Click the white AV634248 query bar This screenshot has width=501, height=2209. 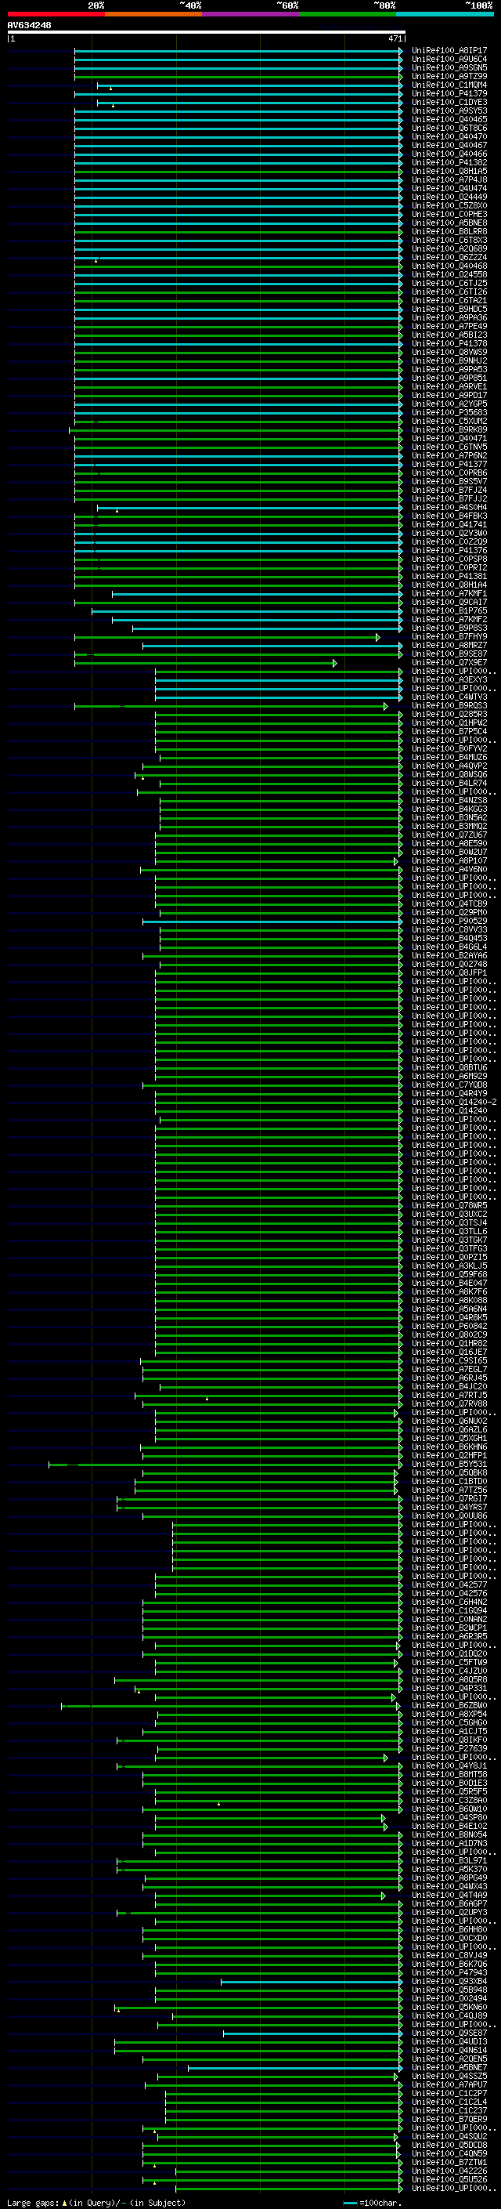(207, 33)
